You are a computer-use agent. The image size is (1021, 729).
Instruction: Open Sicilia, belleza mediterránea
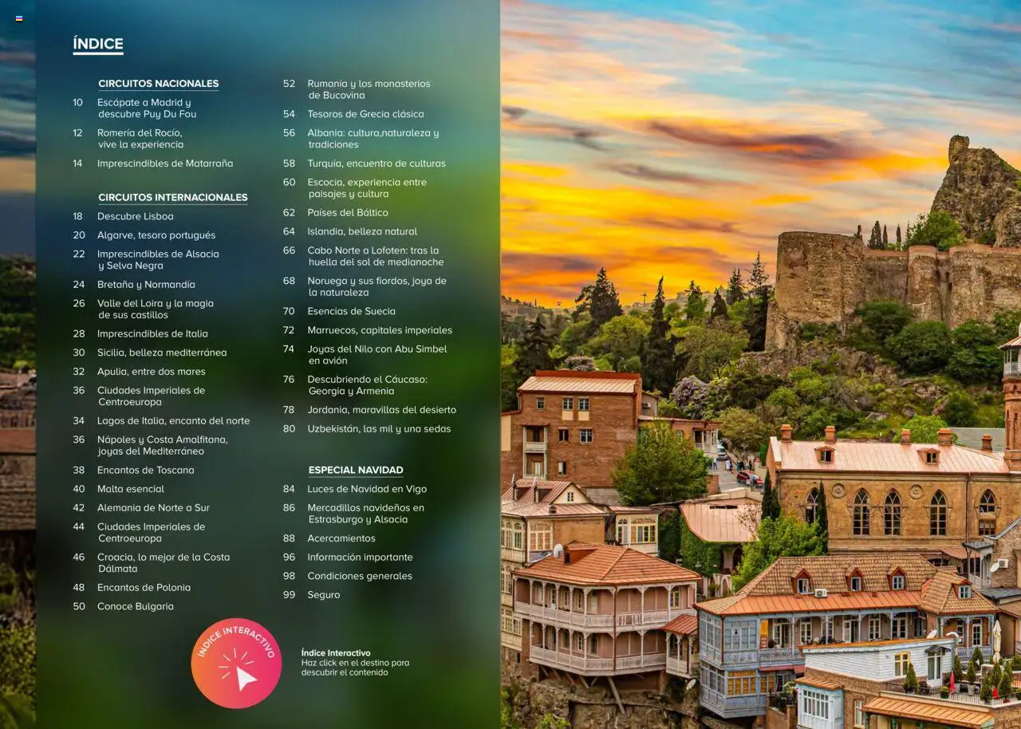[x=162, y=353]
